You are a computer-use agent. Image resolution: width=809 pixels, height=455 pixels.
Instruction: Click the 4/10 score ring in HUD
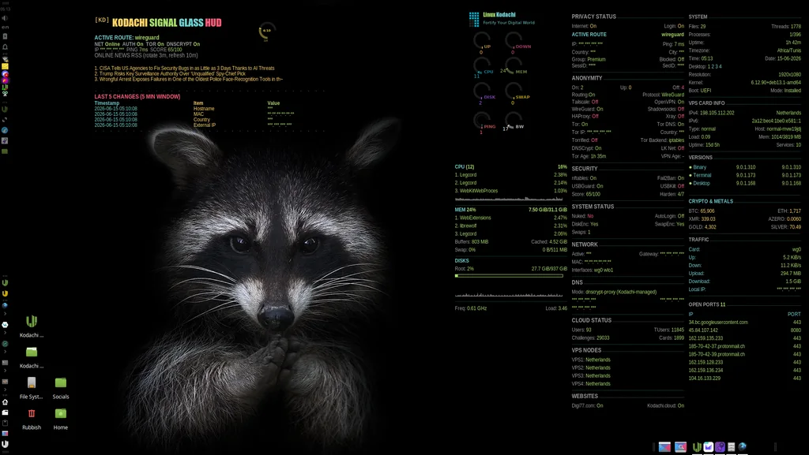(267, 32)
